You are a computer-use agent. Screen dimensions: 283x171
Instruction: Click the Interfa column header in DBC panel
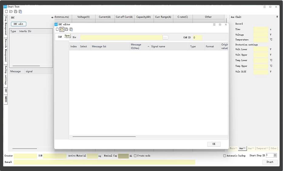[x=23, y=31]
